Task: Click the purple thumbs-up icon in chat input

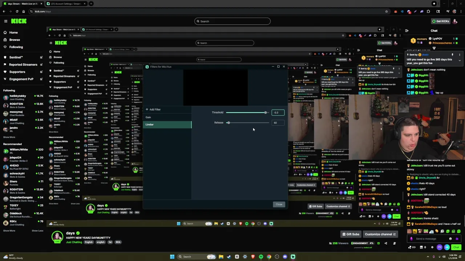Action: click(457, 239)
